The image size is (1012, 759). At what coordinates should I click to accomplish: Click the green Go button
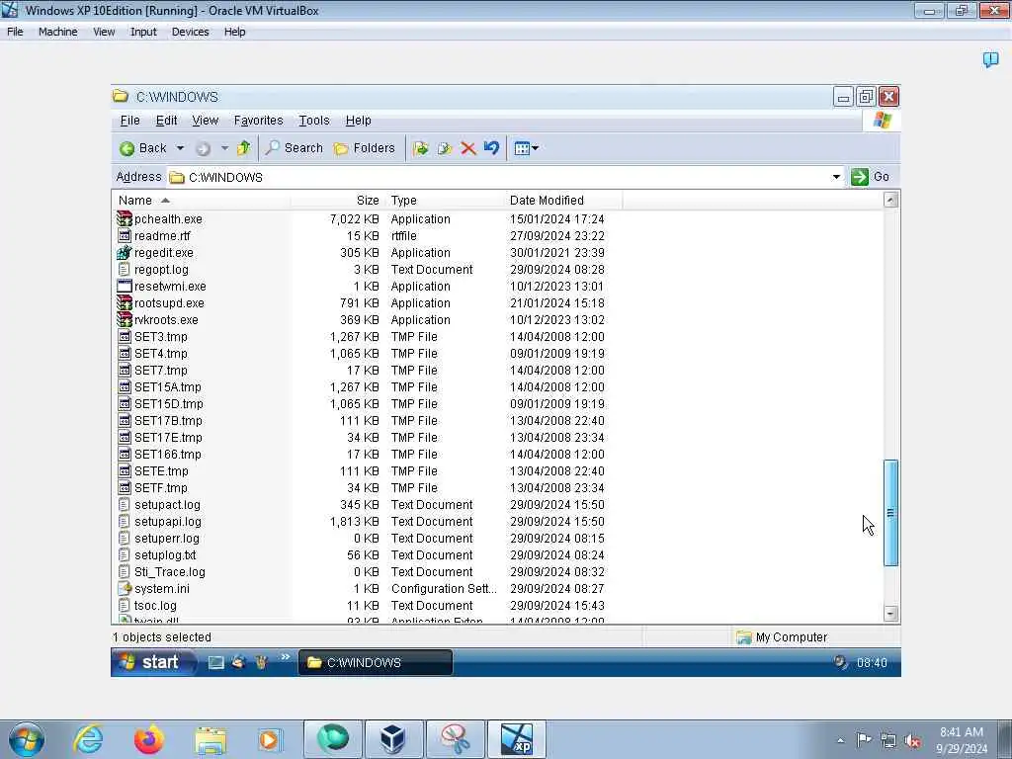870,177
